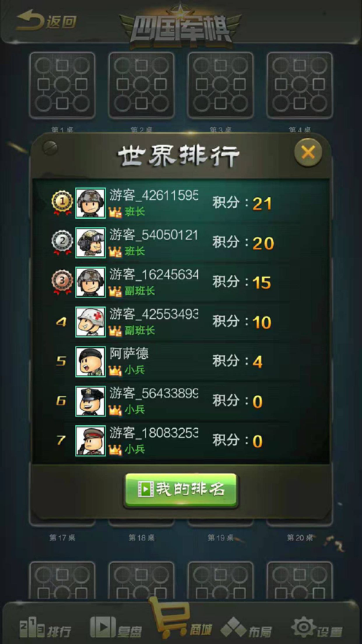Join the 第4桌 game board
Image resolution: width=362 pixels, height=644 pixels.
coord(299,85)
